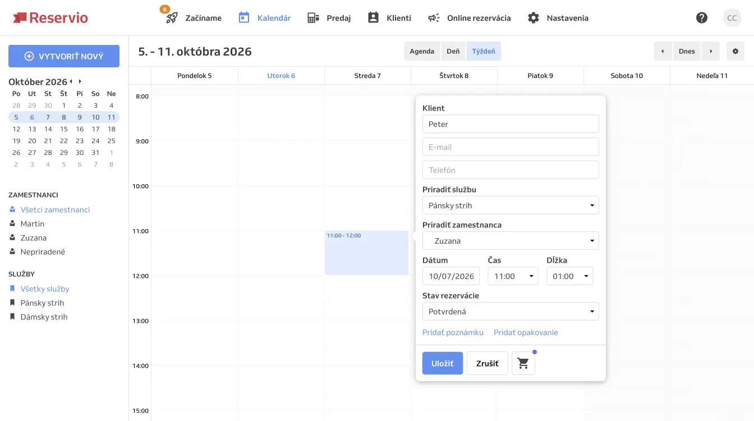Click the Telefón input field

(x=511, y=170)
